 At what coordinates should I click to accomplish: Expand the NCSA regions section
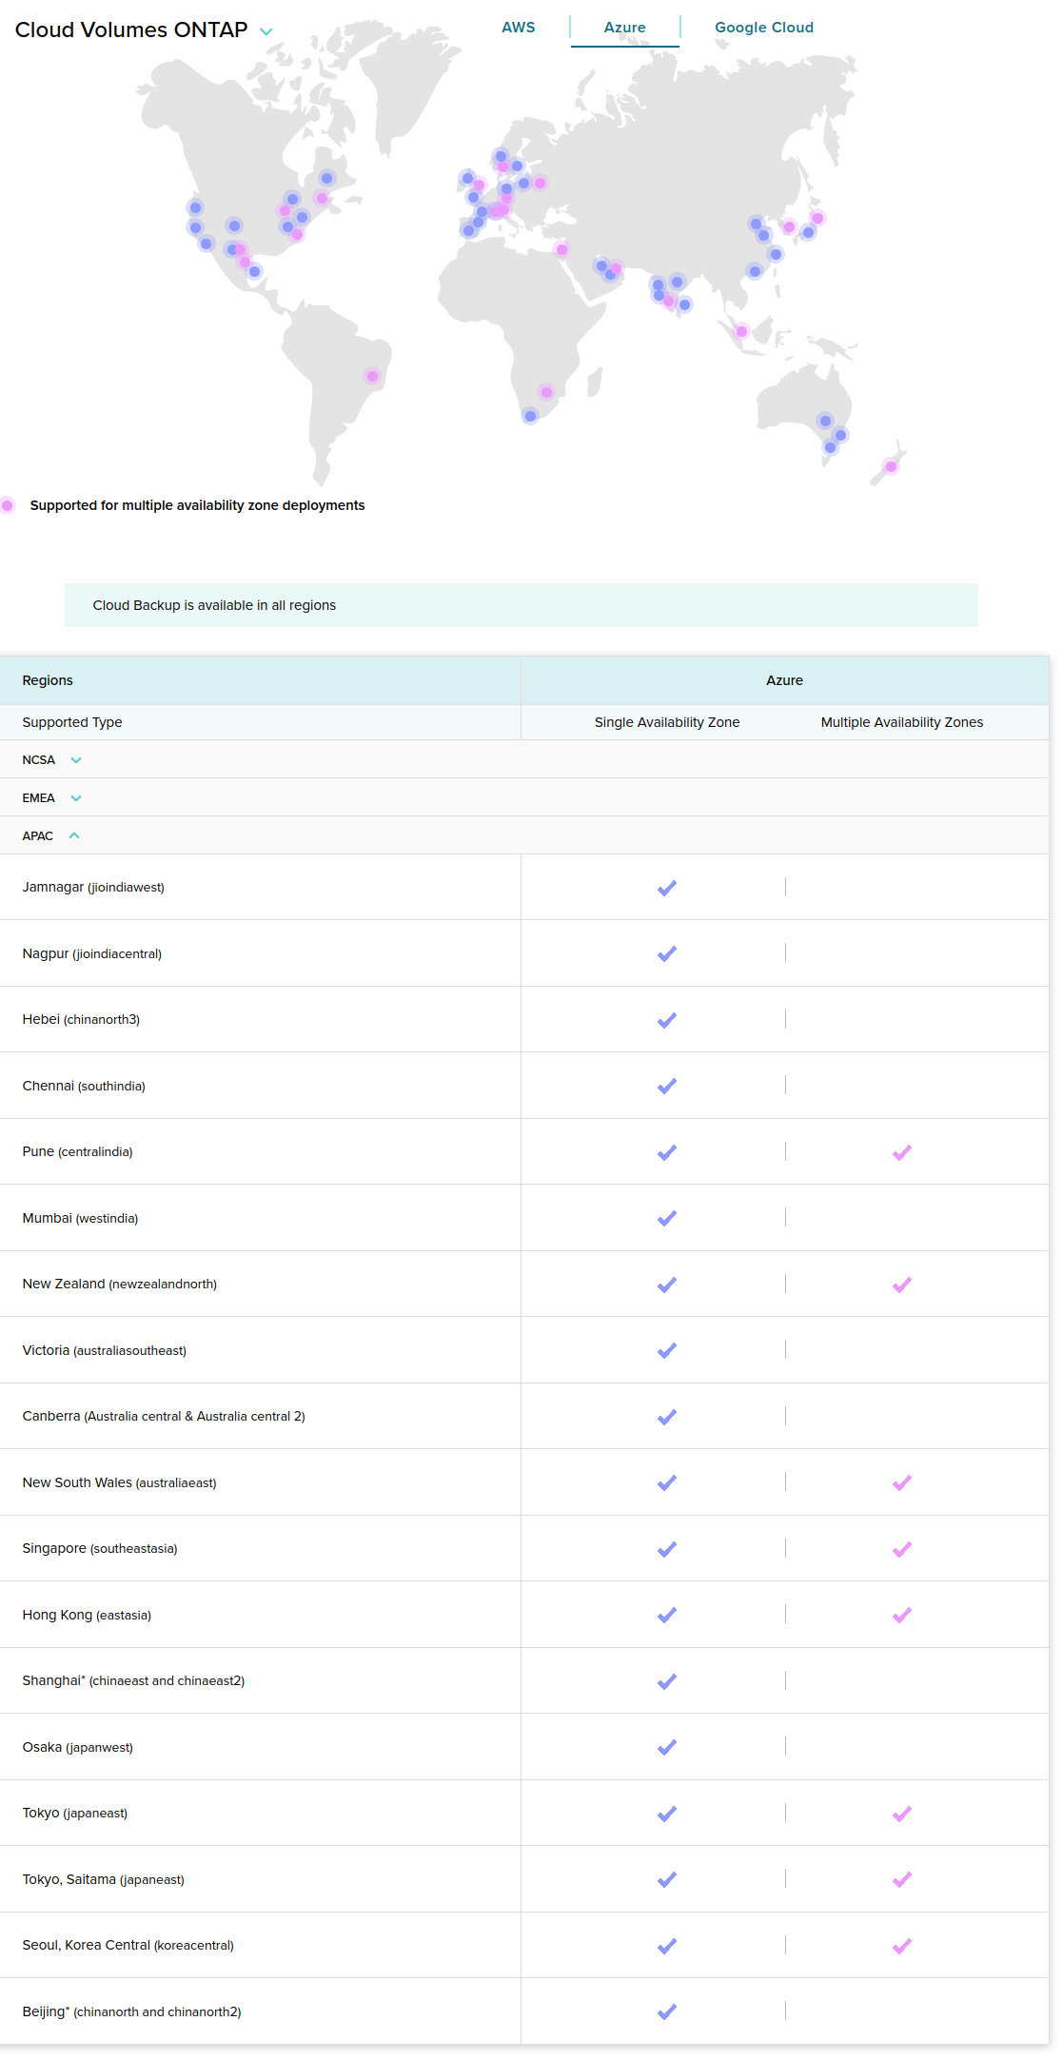[x=76, y=760]
